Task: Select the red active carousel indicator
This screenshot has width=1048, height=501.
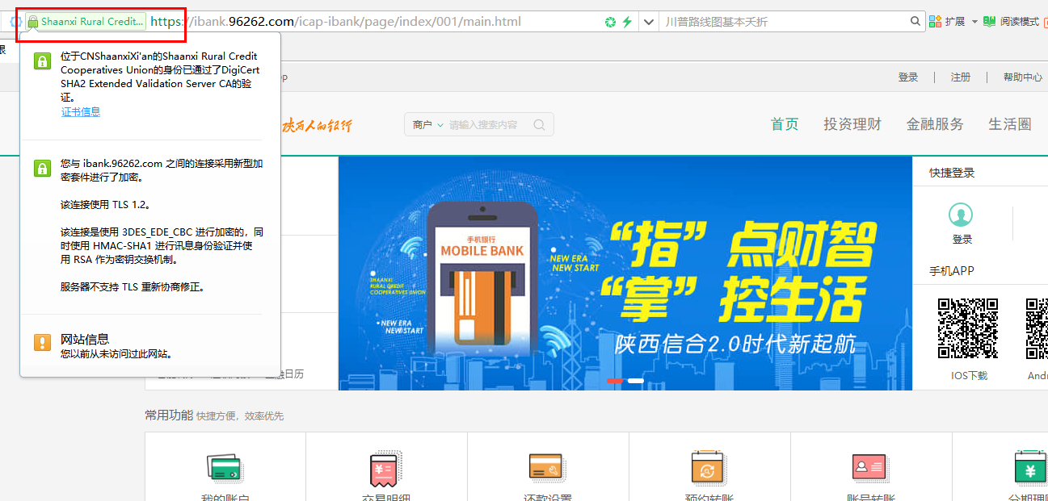Action: (x=615, y=380)
